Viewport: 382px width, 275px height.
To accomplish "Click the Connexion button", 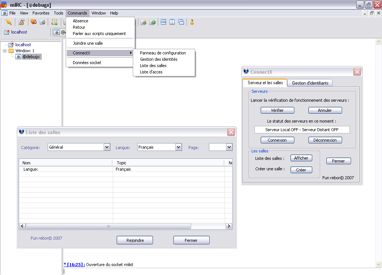I will click(277, 140).
